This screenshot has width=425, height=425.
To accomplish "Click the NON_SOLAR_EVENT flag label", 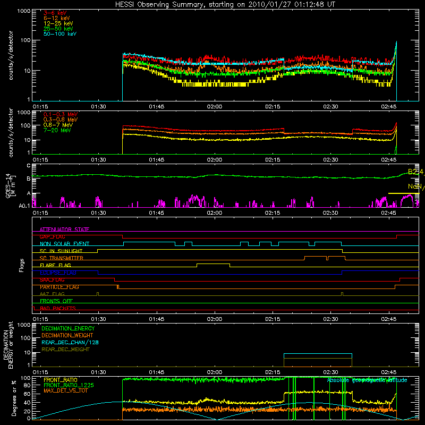I will [x=64, y=244].
